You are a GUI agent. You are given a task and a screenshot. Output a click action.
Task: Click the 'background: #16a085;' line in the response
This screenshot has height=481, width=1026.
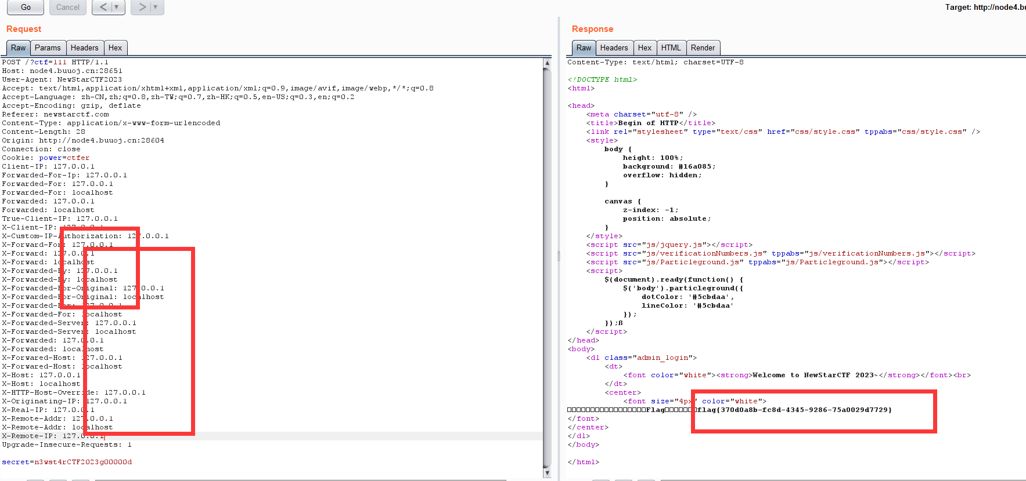[x=669, y=166]
